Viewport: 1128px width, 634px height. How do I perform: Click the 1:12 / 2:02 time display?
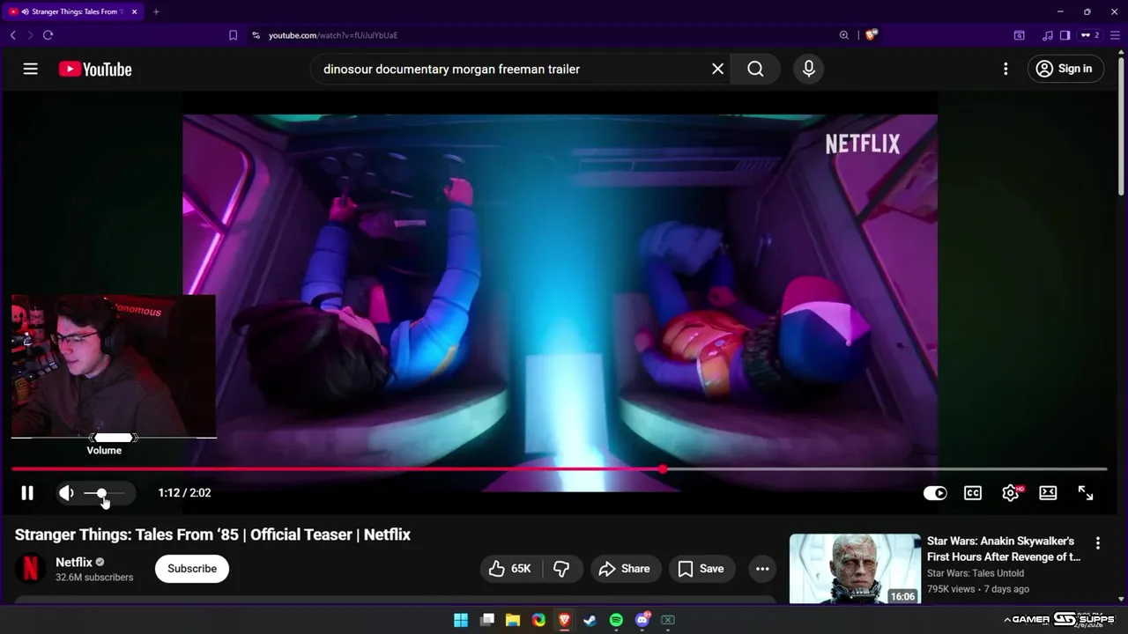coord(184,493)
